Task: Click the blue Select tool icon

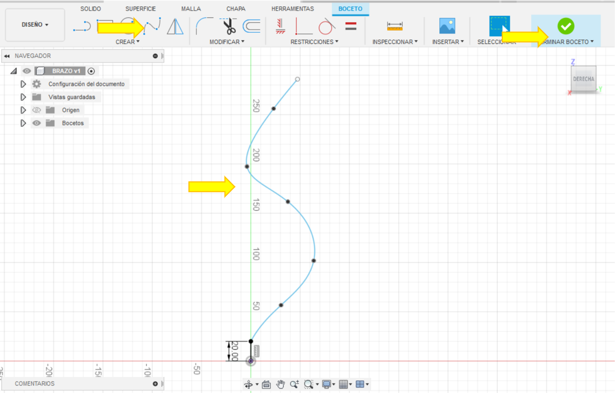Action: coord(499,26)
